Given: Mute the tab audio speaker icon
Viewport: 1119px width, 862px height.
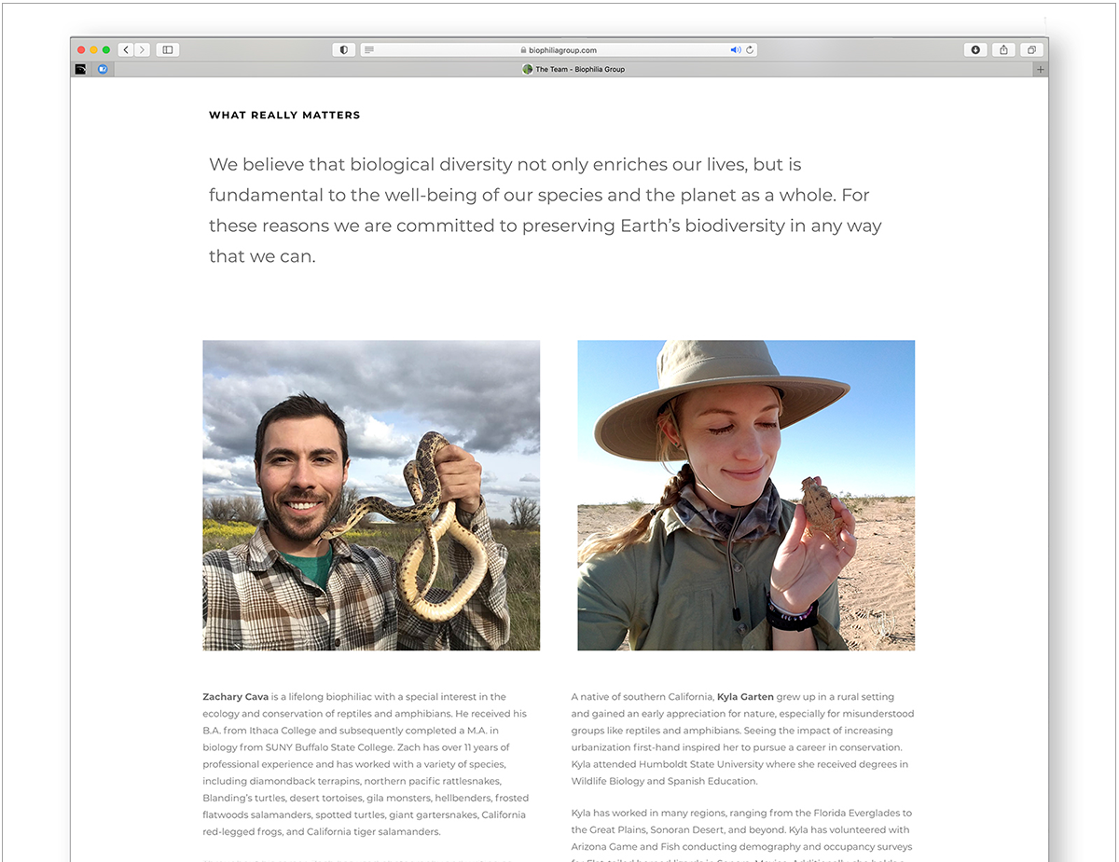Looking at the screenshot, I should coord(735,50).
